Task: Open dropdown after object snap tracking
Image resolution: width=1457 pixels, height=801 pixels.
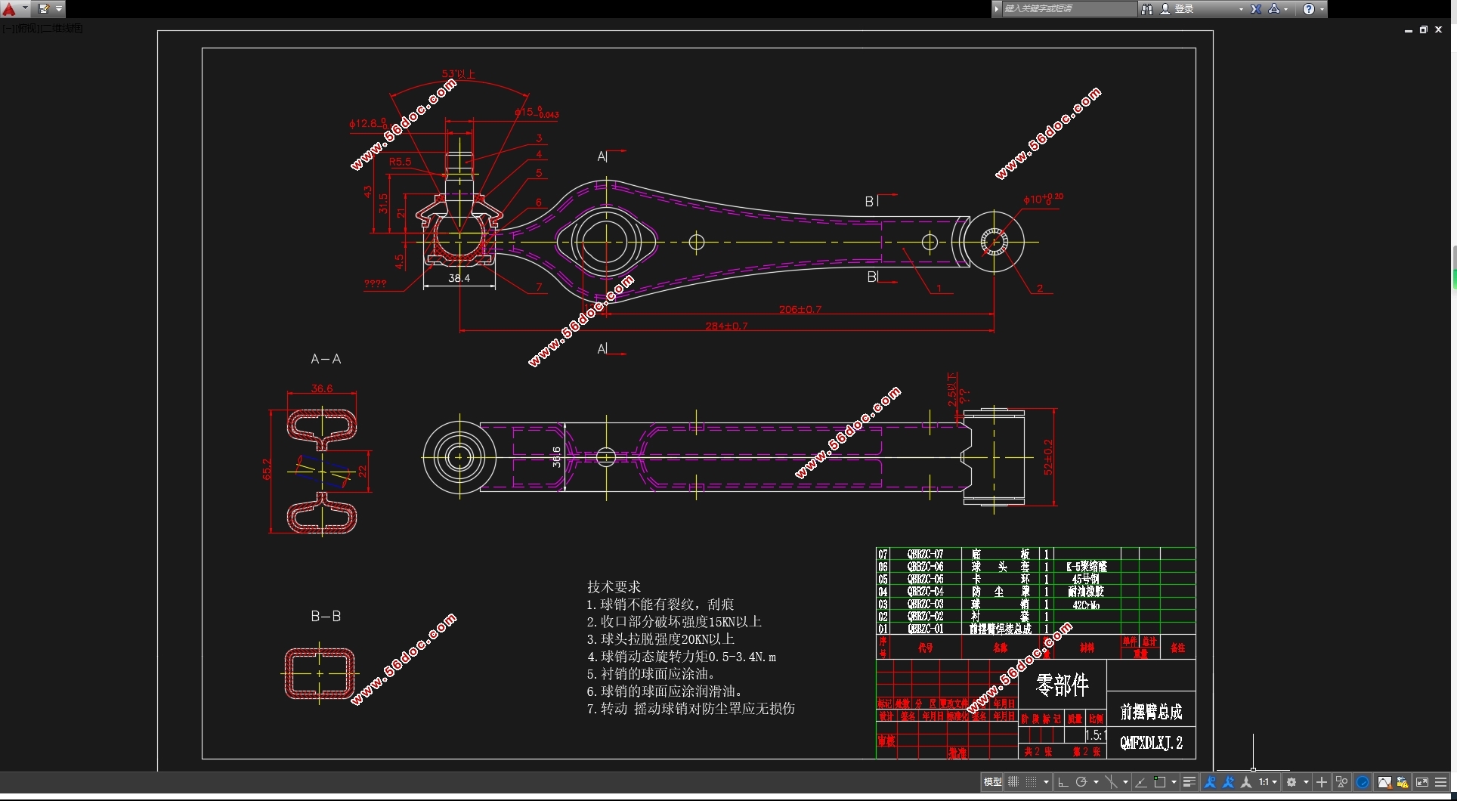Action: pos(1125,782)
